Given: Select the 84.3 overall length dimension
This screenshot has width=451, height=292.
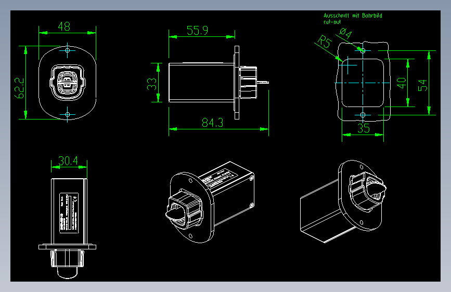Looking at the screenshot, I should point(213,123).
